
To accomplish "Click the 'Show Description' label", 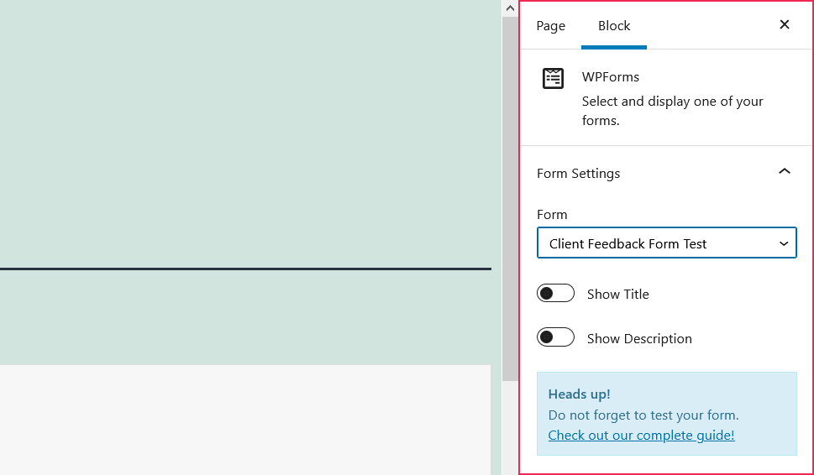I will click(639, 338).
